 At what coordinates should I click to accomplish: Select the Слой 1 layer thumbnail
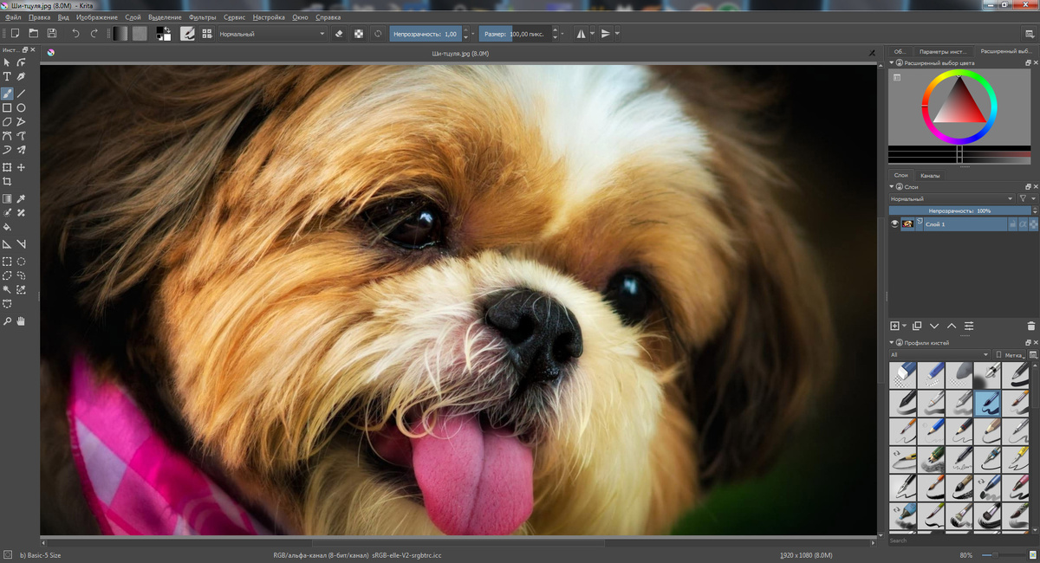(907, 224)
